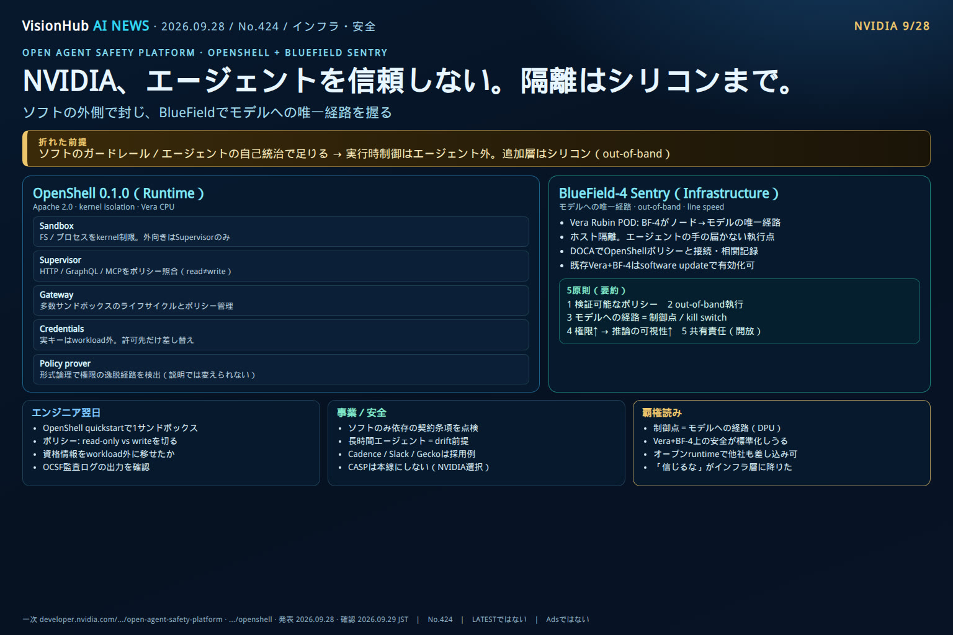The image size is (953, 635).
Task: Click the 多数サンドボックスのライフサイクル description
Action: [136, 306]
